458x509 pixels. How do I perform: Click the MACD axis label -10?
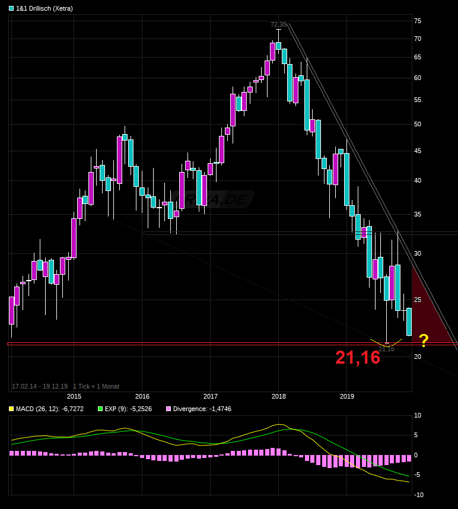coord(418,495)
